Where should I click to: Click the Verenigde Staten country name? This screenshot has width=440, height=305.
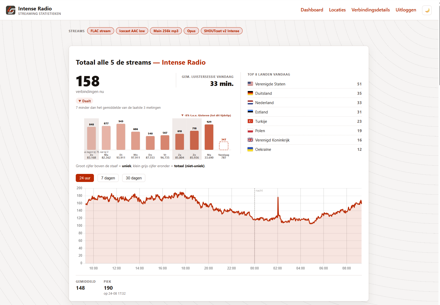point(270,84)
